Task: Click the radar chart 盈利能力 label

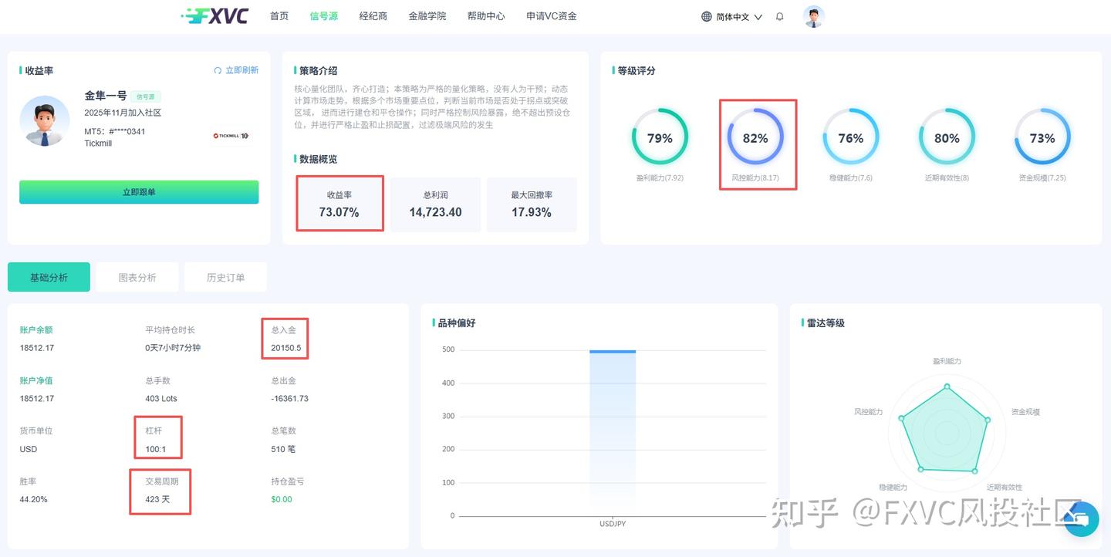Action: click(x=947, y=361)
